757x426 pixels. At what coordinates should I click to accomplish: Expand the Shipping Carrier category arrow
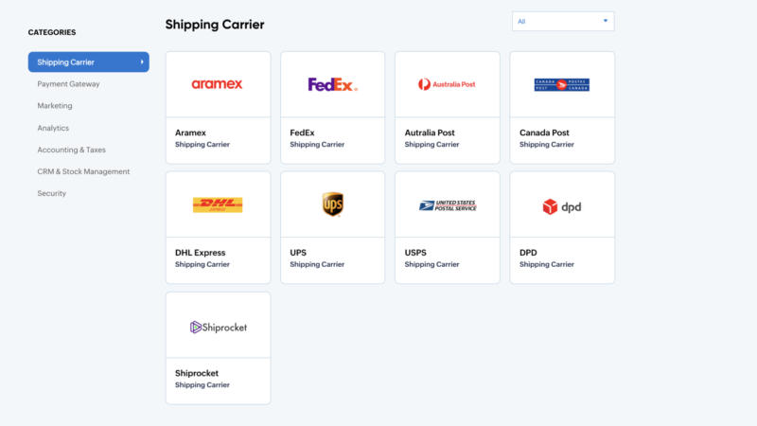[x=142, y=62]
